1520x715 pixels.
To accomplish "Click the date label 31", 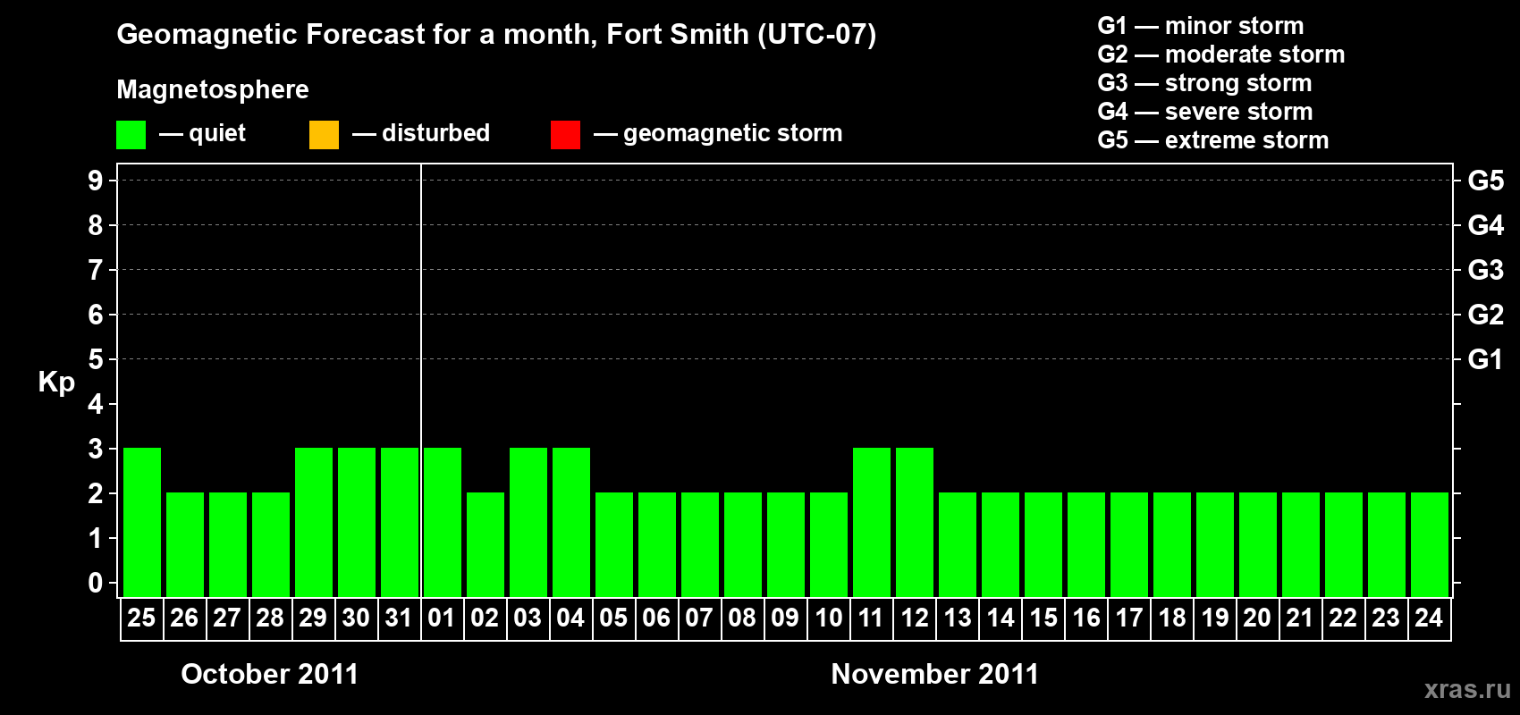I will [x=399, y=618].
